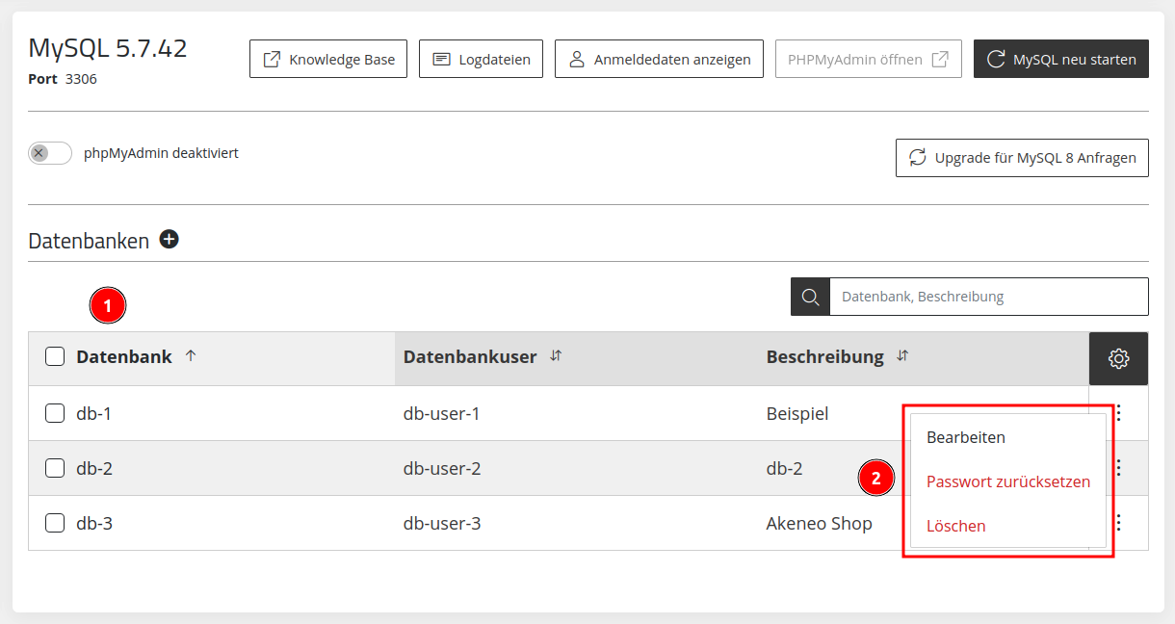
Task: Open table settings gear icon
Action: point(1118,359)
